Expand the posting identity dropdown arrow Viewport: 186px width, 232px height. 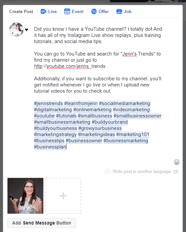27,30
